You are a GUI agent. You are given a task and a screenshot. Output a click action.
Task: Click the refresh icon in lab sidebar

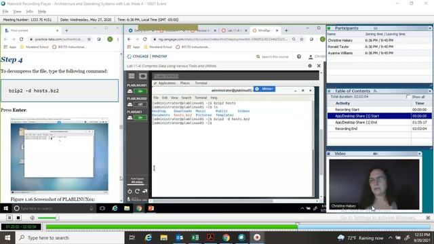(137, 191)
